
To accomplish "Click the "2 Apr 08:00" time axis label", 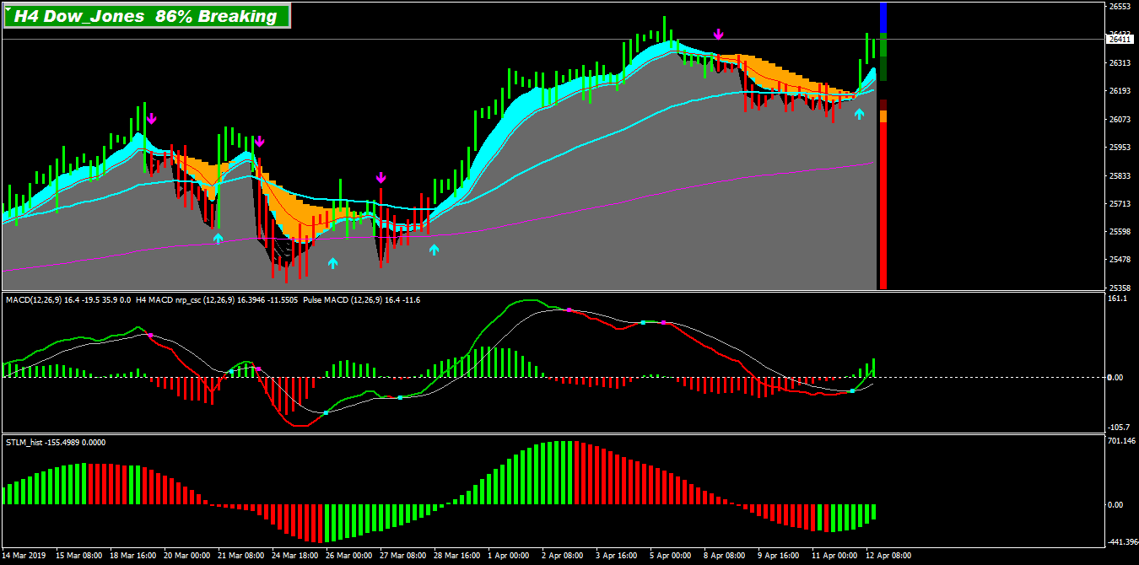I will click(x=563, y=556).
